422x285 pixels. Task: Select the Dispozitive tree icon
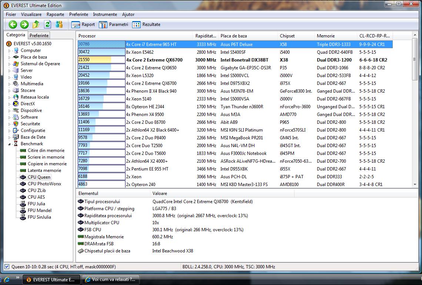tap(16, 110)
